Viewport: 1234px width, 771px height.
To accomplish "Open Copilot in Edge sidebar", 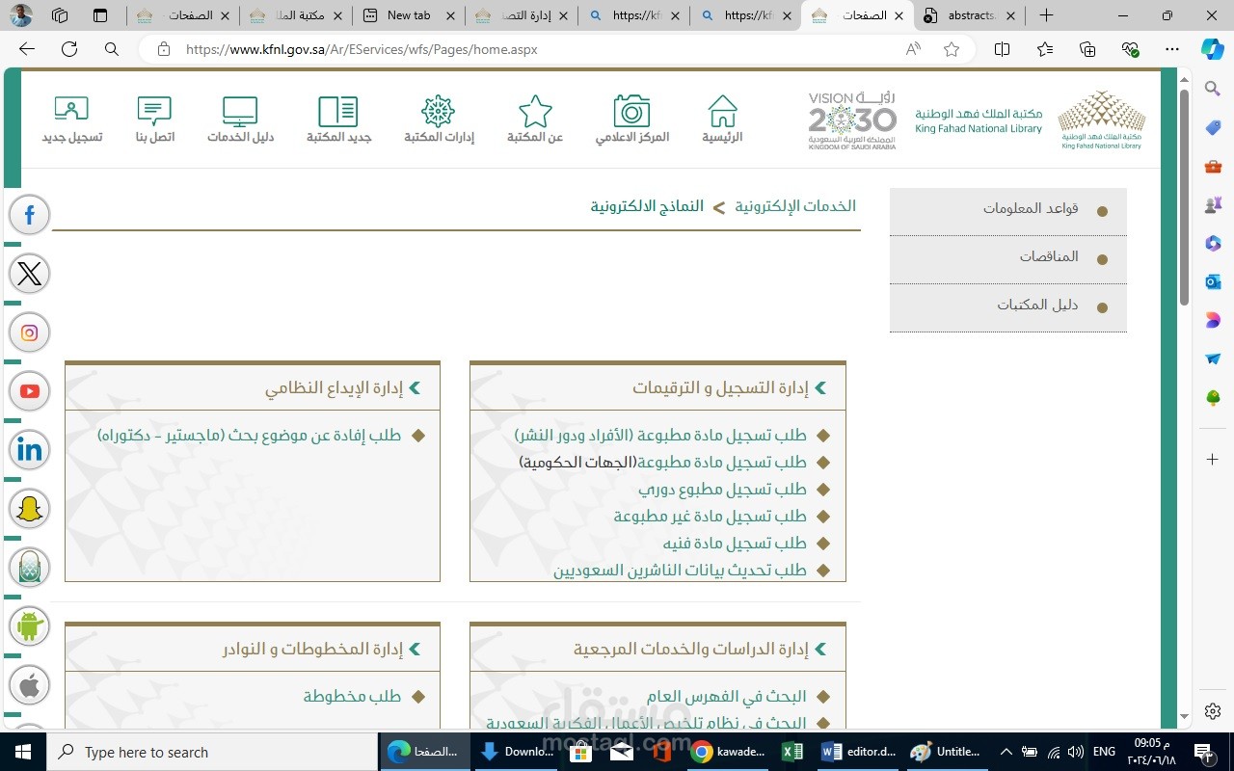I will coord(1213,49).
